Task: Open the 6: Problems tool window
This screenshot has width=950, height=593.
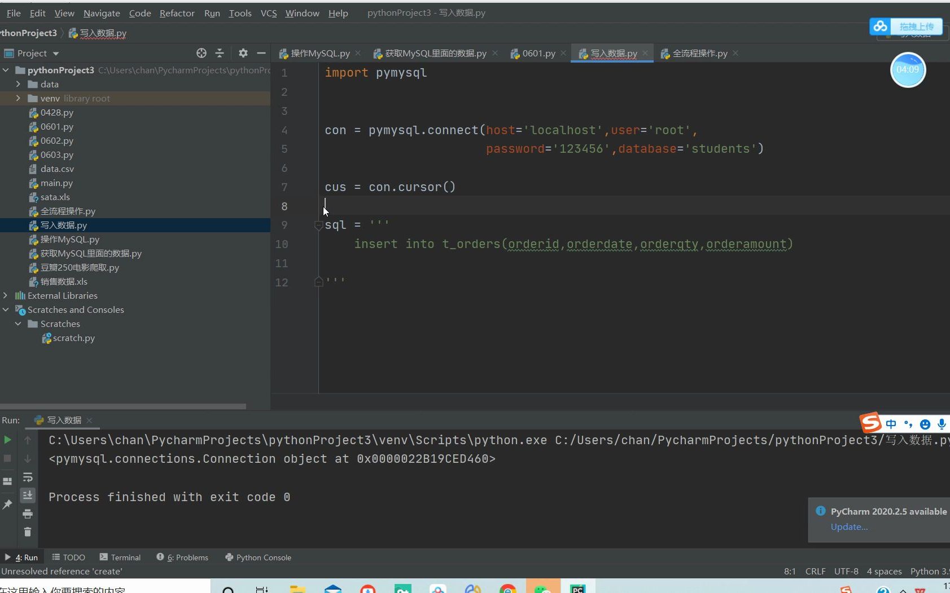Action: pyautogui.click(x=182, y=557)
